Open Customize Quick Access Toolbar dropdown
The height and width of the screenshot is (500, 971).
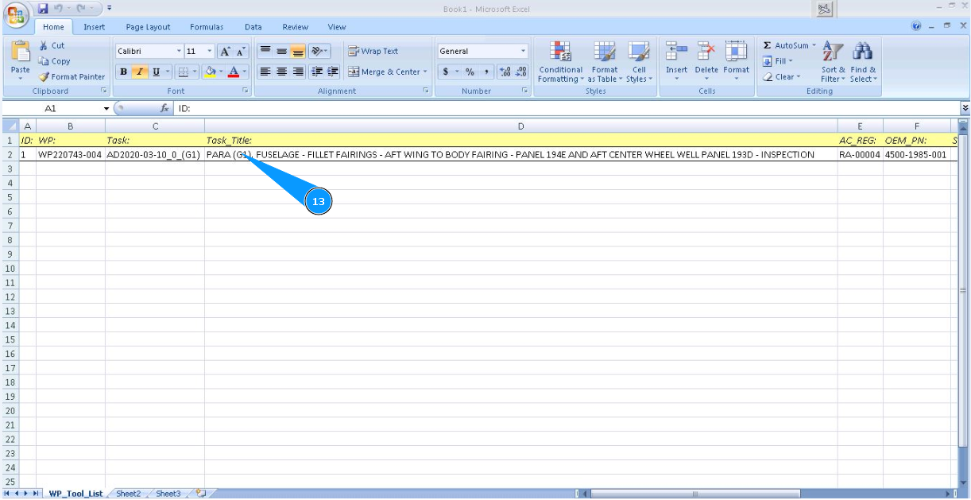tap(109, 8)
